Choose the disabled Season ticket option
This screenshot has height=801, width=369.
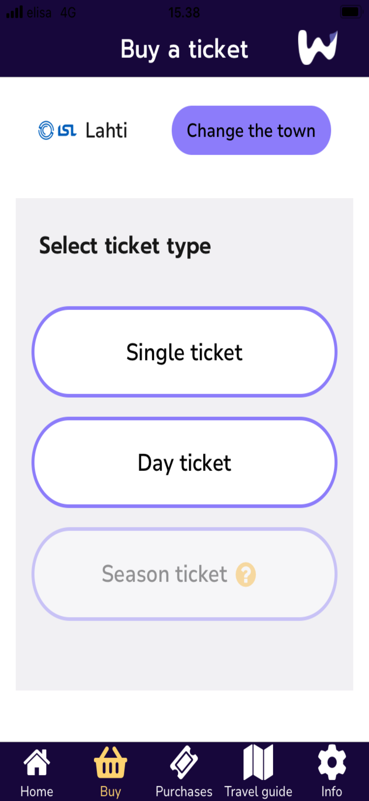tap(184, 574)
